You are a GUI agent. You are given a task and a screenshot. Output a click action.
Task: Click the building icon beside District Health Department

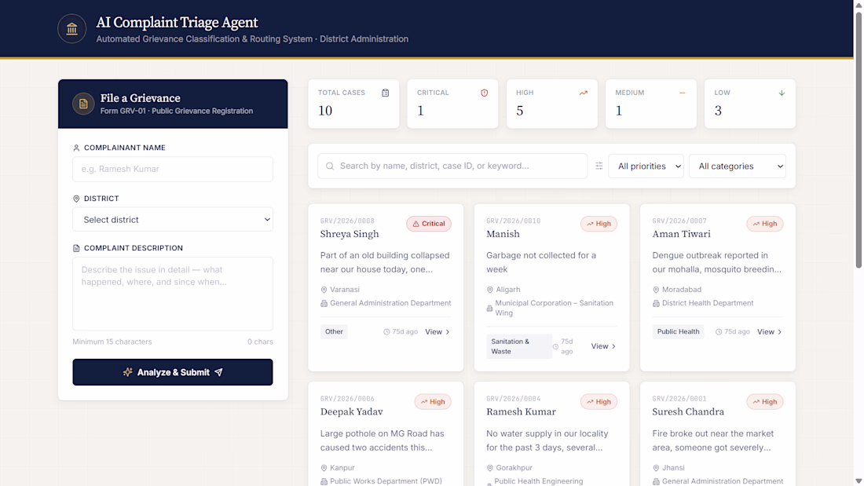coord(656,303)
